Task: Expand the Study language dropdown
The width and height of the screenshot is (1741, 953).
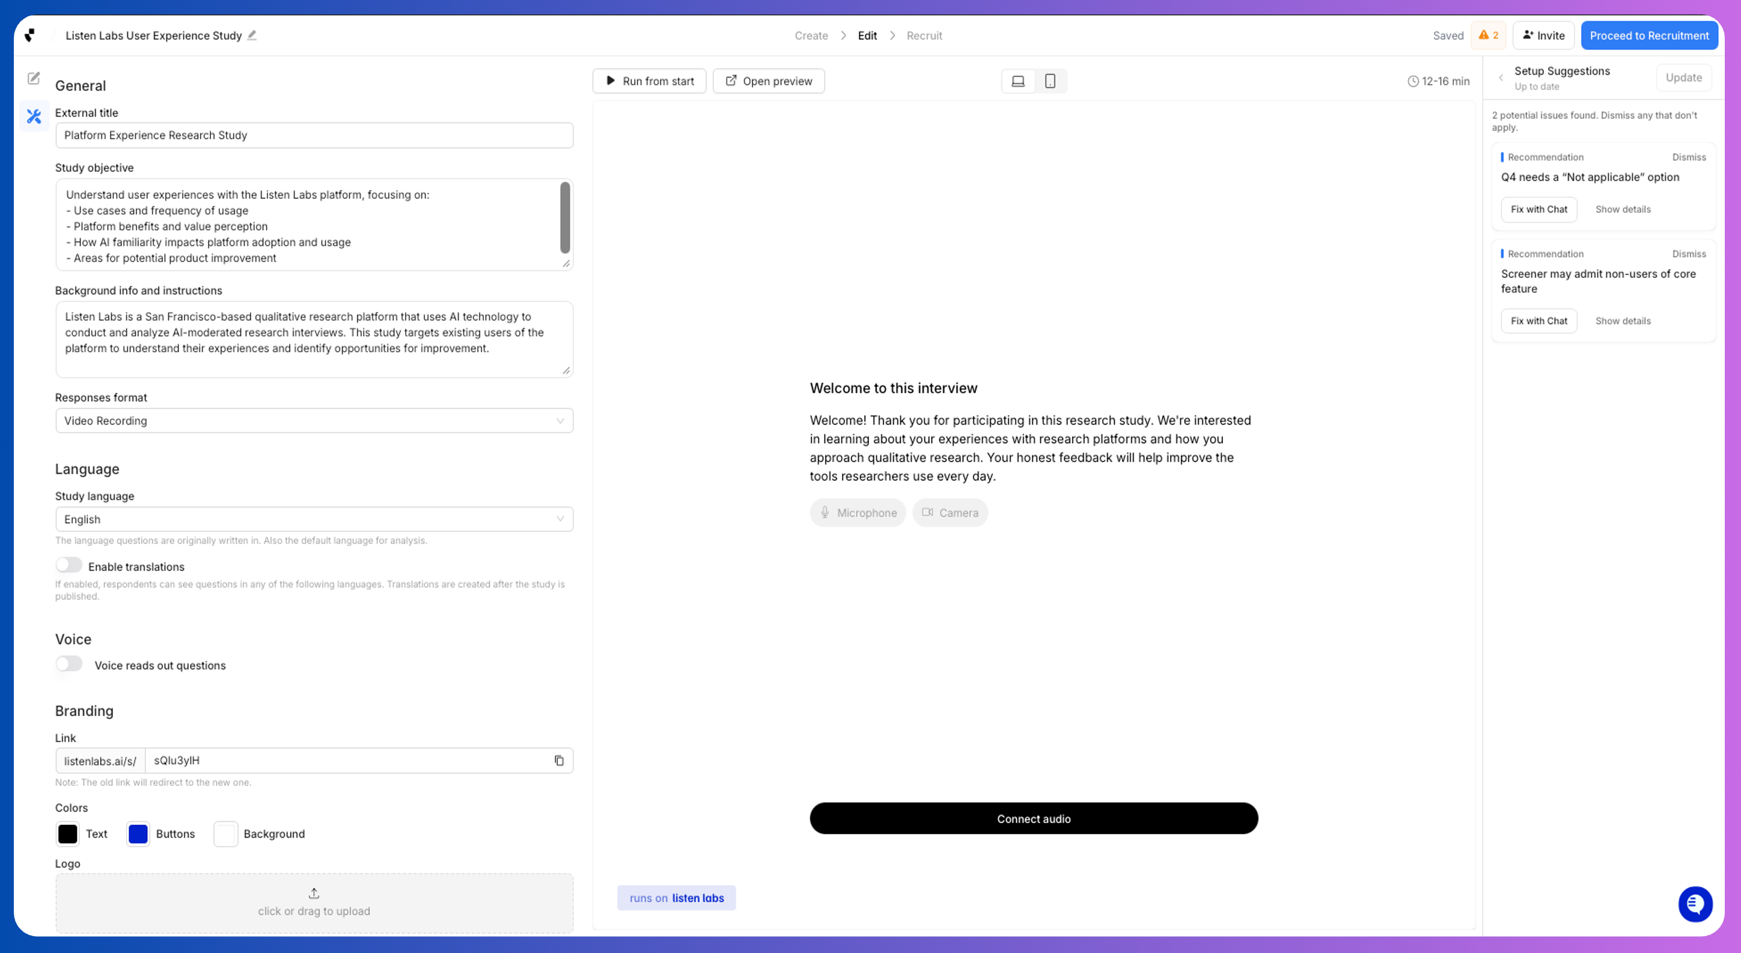Action: [314, 519]
